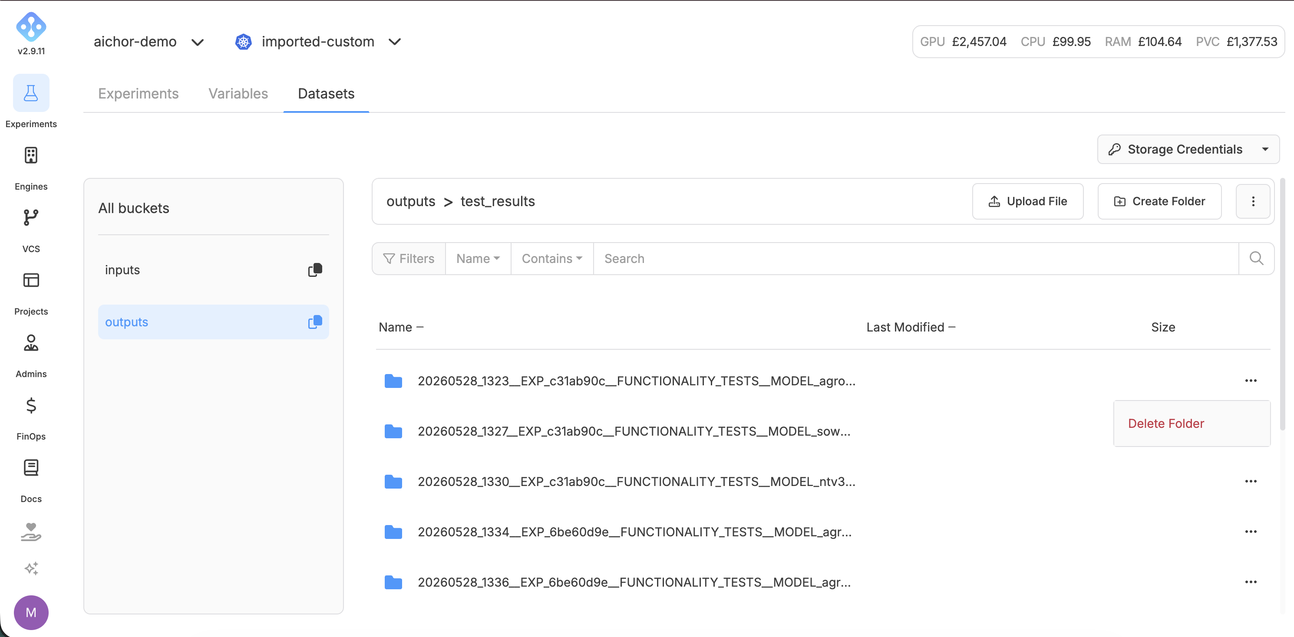The image size is (1294, 637).
Task: Switch to the Experiments tab
Action: point(138,93)
